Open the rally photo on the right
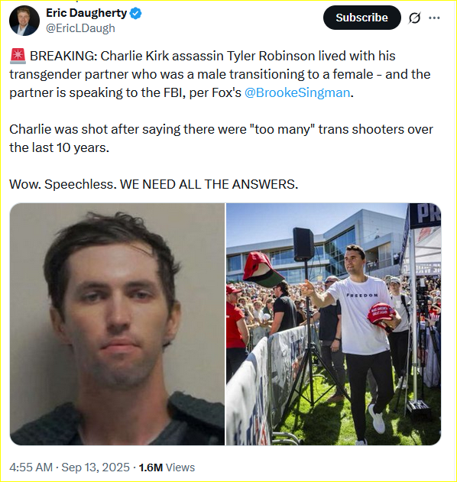The width and height of the screenshot is (457, 482). tap(334, 324)
